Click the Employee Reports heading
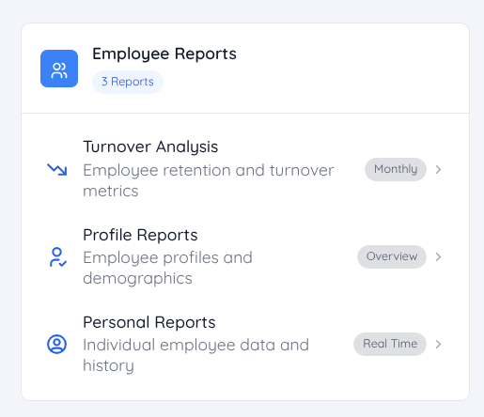This screenshot has height=417, width=484. (x=164, y=54)
